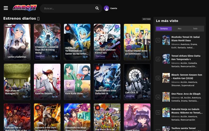
Task: Click the AnimeYT logo
Action: 25,8
